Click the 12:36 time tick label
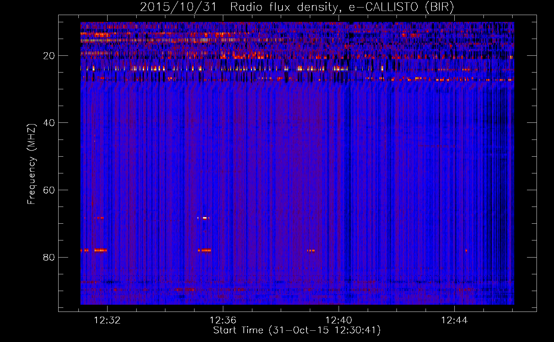The image size is (554, 342). (223, 320)
